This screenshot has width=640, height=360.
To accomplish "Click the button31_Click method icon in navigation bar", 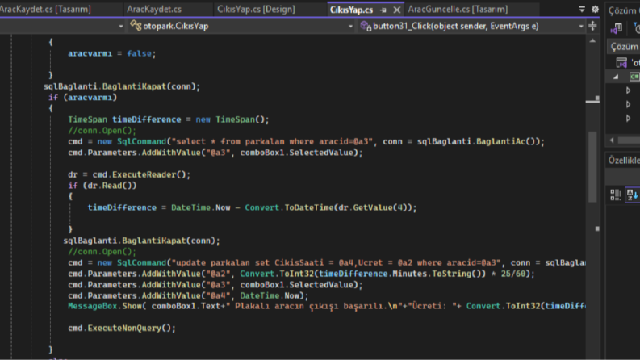I will 366,26.
